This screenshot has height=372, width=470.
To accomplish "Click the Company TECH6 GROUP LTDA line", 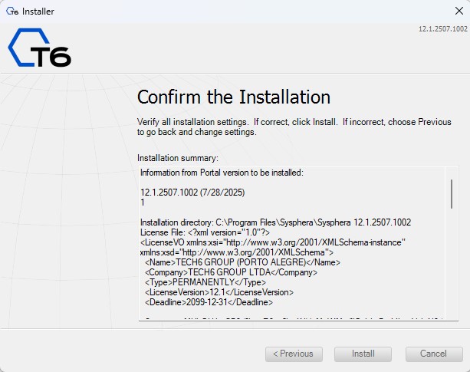I will (231, 272).
